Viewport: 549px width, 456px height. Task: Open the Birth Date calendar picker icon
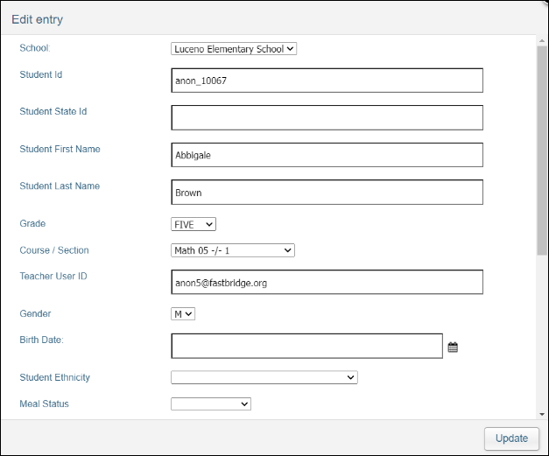click(453, 347)
